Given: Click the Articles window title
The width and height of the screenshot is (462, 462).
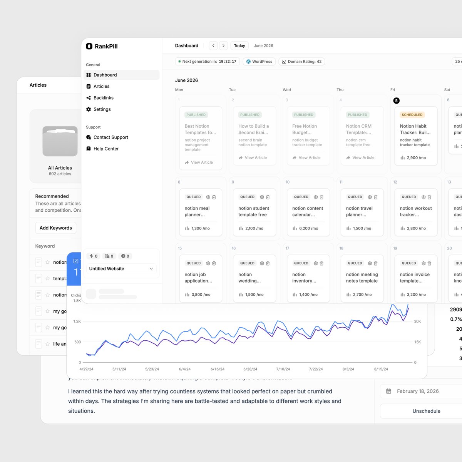Looking at the screenshot, I should [x=38, y=85].
